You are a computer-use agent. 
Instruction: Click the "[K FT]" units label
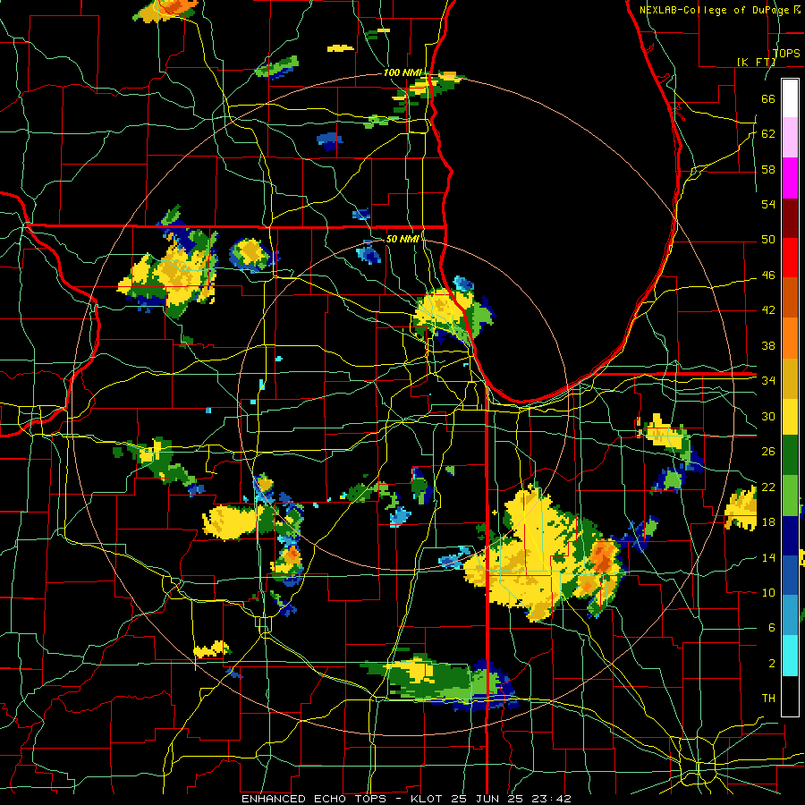click(756, 63)
